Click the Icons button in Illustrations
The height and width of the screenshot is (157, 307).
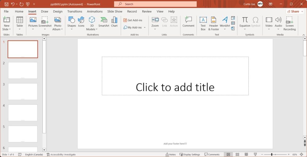(81, 22)
